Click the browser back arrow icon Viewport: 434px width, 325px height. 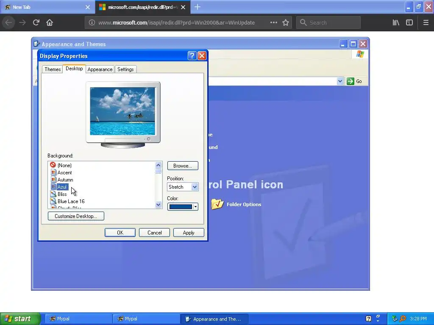coord(8,22)
